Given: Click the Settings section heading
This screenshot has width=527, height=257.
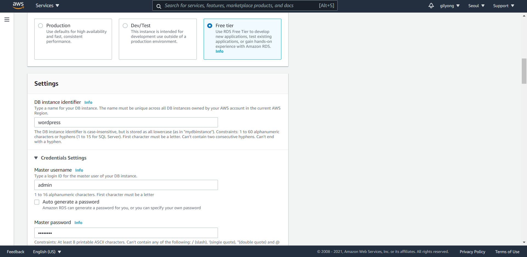Looking at the screenshot, I should tap(46, 84).
